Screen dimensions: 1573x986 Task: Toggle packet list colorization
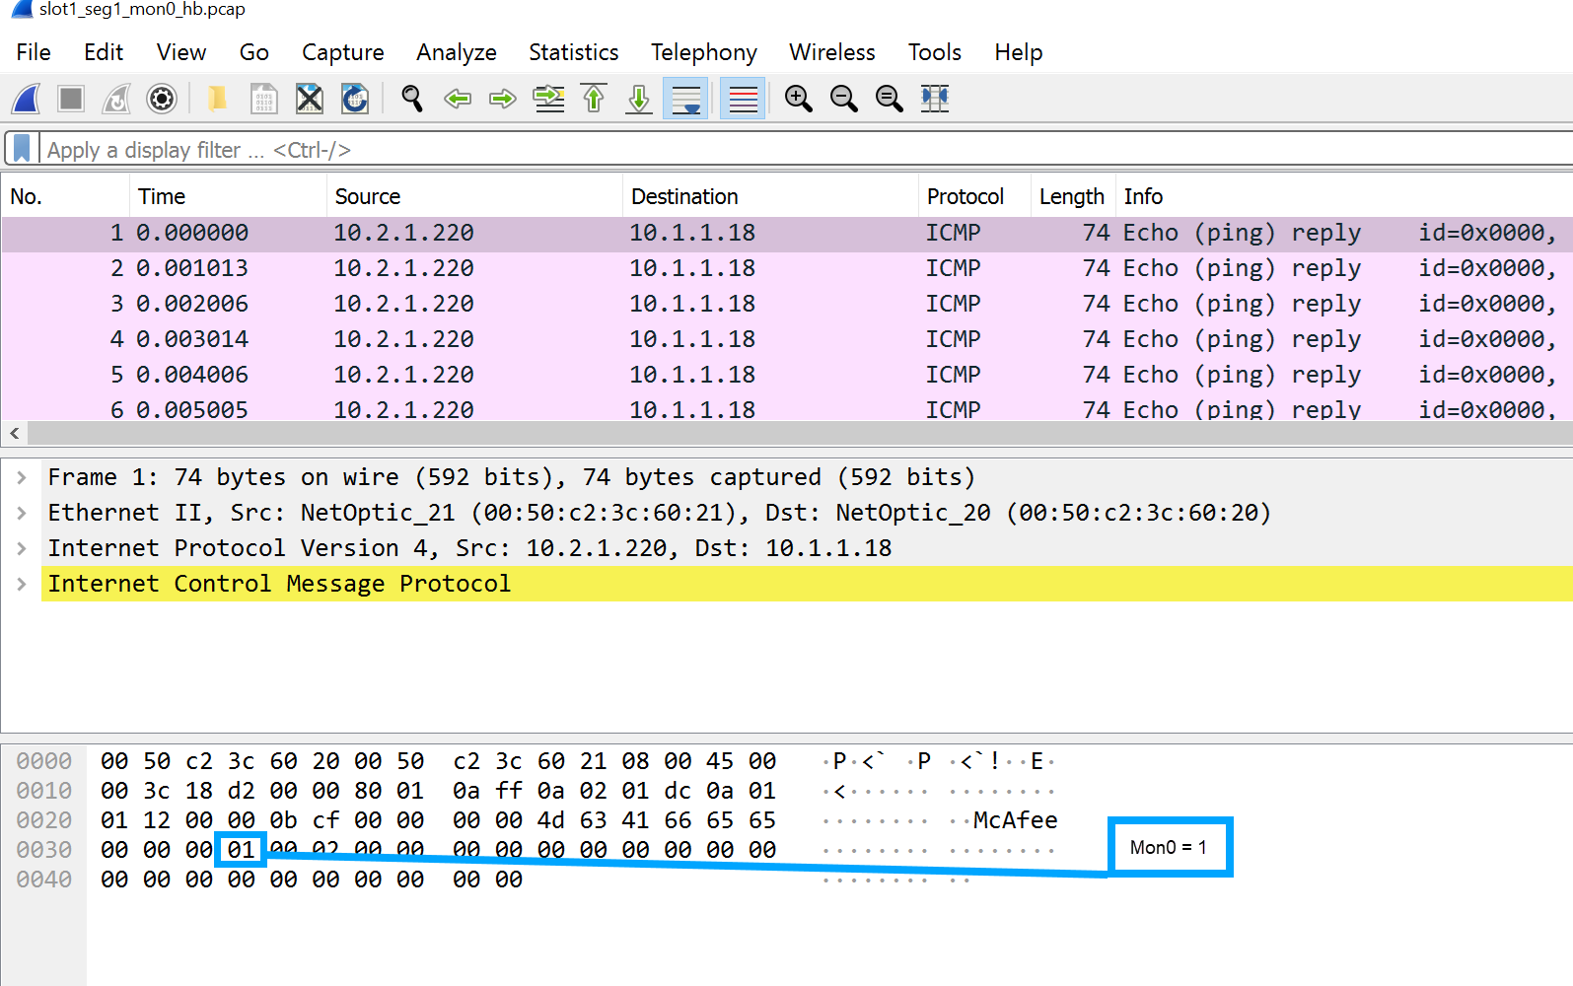(x=743, y=99)
